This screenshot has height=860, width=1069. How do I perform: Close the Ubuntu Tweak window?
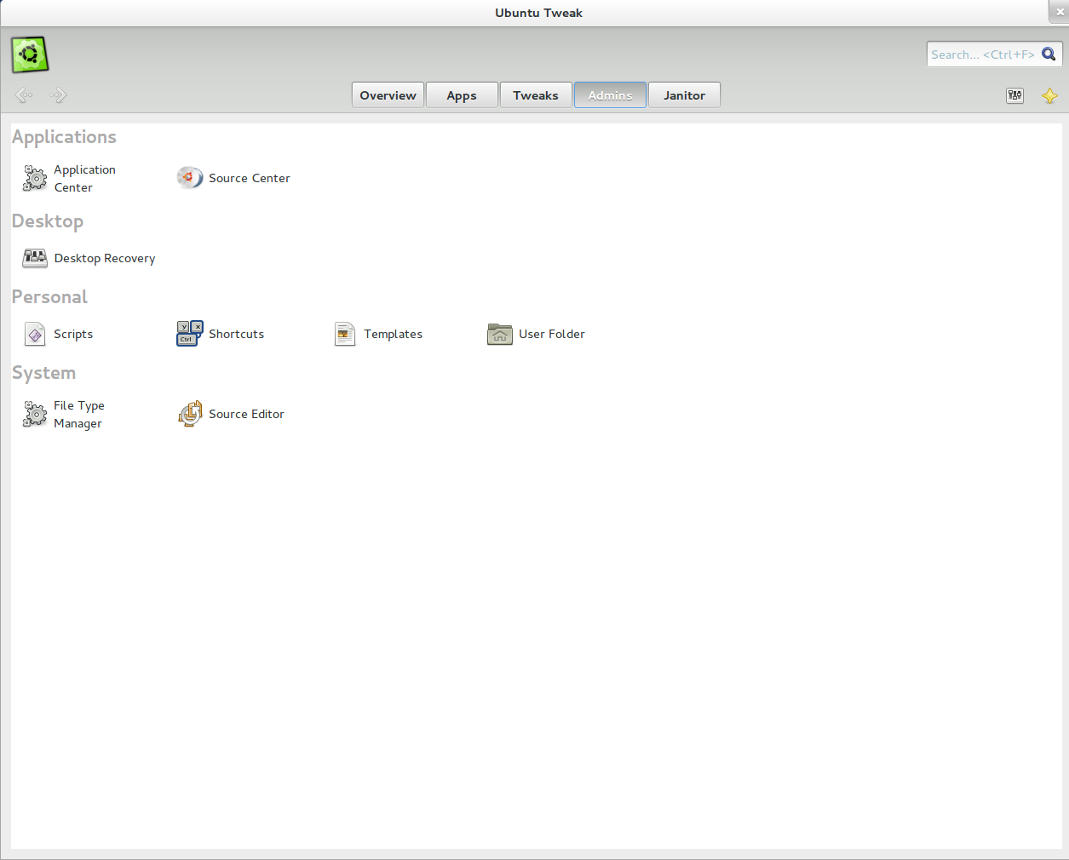1060,12
